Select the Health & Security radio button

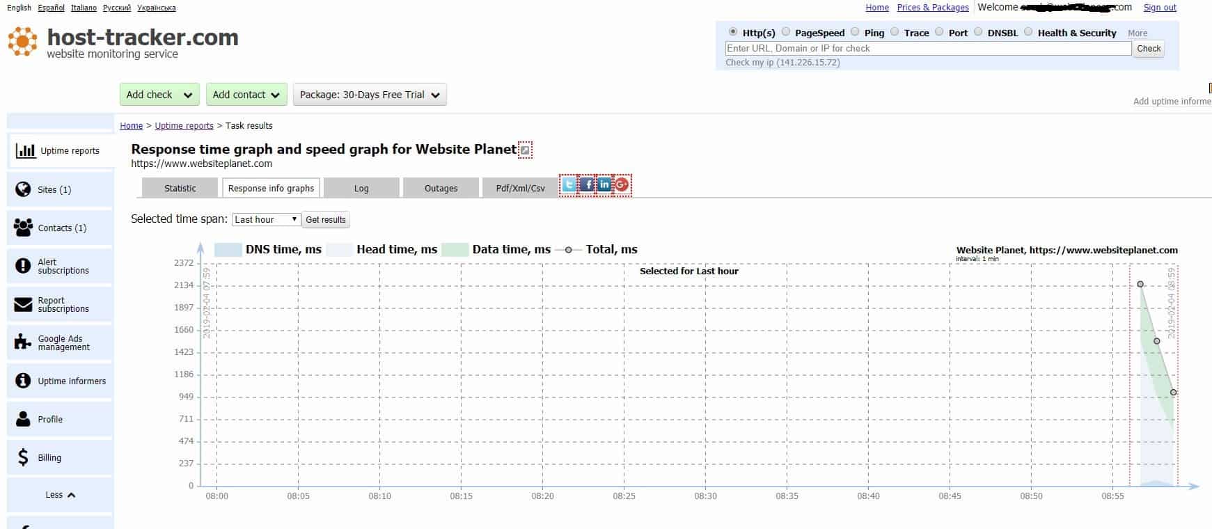click(x=1028, y=32)
